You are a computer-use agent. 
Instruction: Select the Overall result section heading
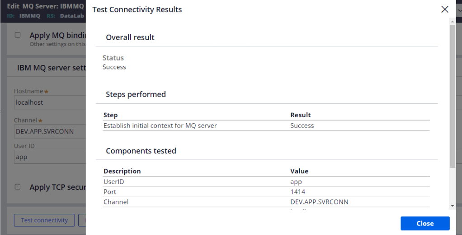point(130,37)
